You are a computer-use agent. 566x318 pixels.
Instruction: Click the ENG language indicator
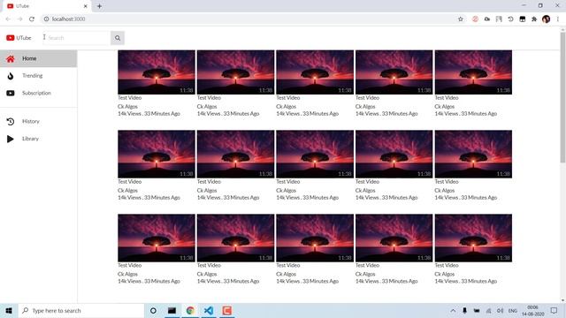pyautogui.click(x=513, y=310)
